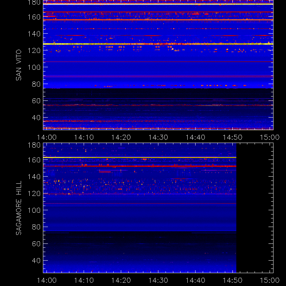Click the 15:00 time label under Sagamore Hill plot
286x286 pixels.
point(270,280)
